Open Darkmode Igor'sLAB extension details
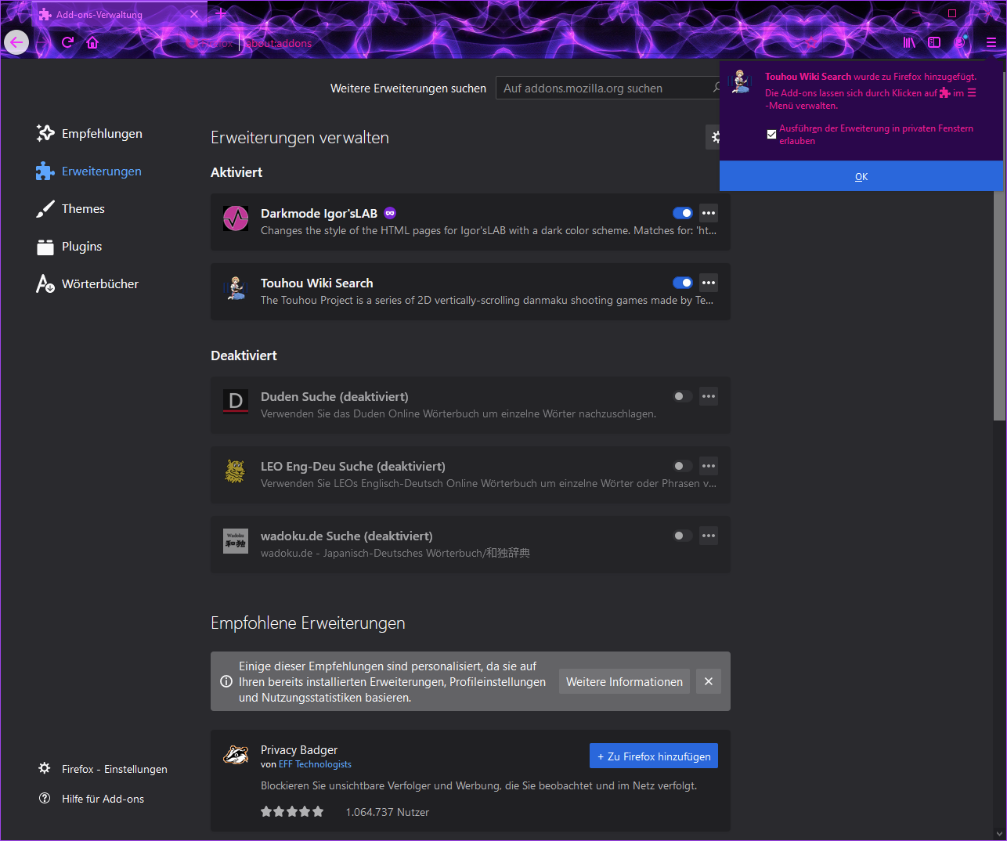1007x841 pixels. 319,213
